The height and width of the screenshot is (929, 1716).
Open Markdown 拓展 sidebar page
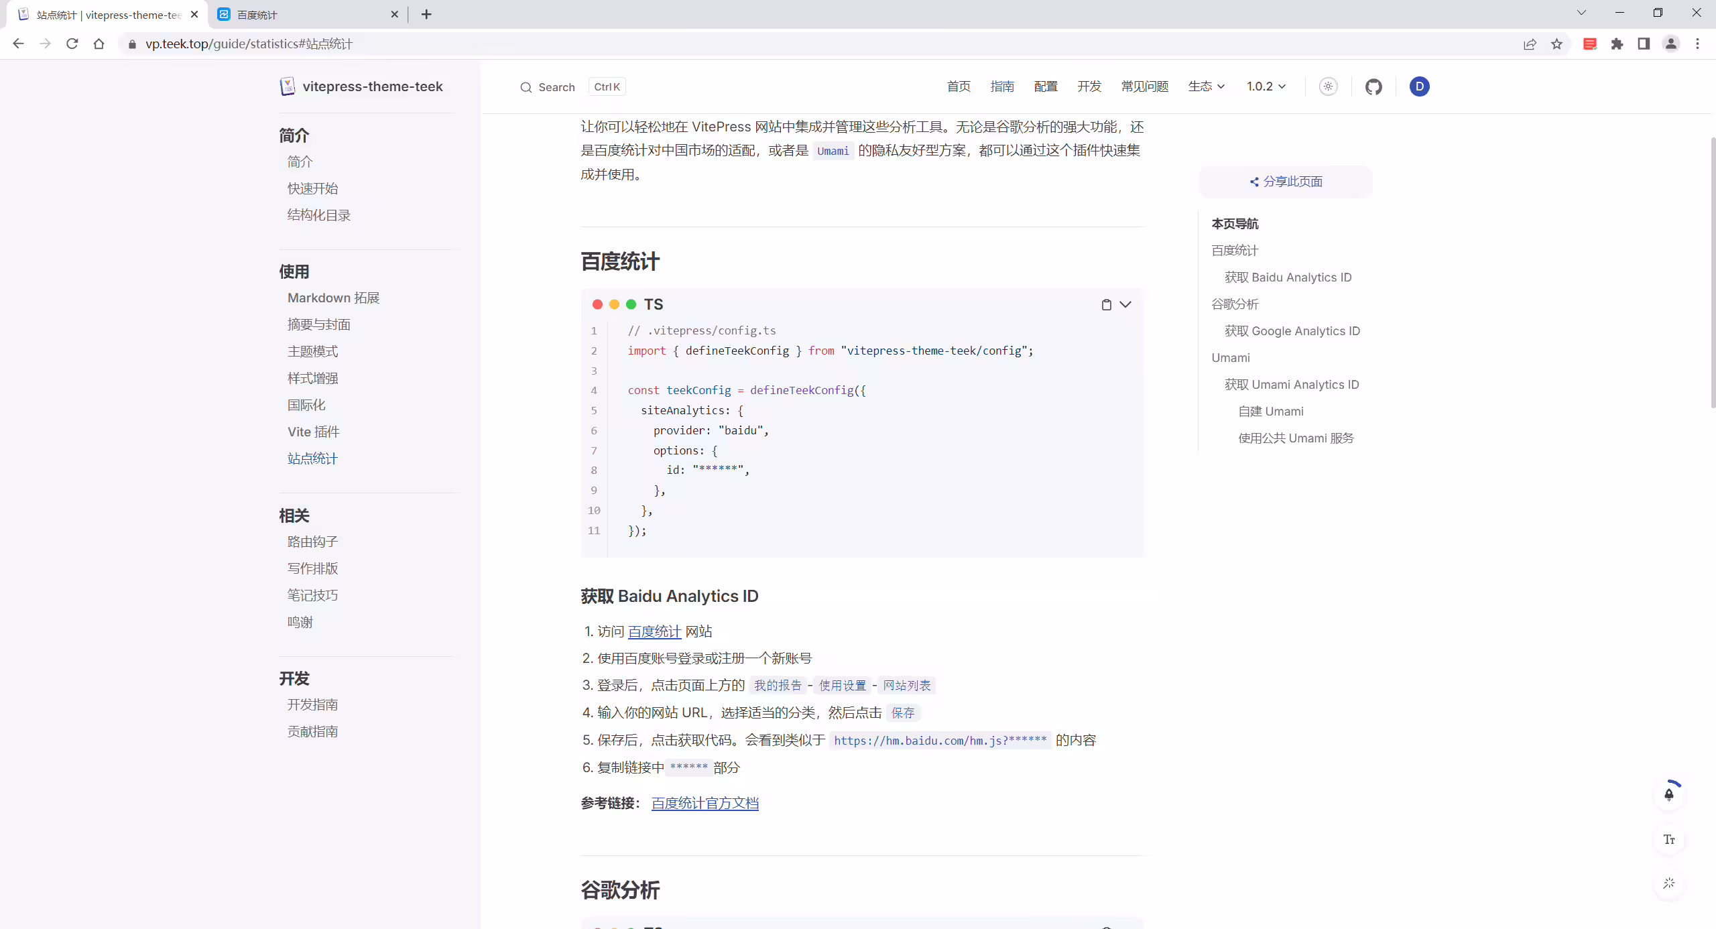tap(334, 298)
